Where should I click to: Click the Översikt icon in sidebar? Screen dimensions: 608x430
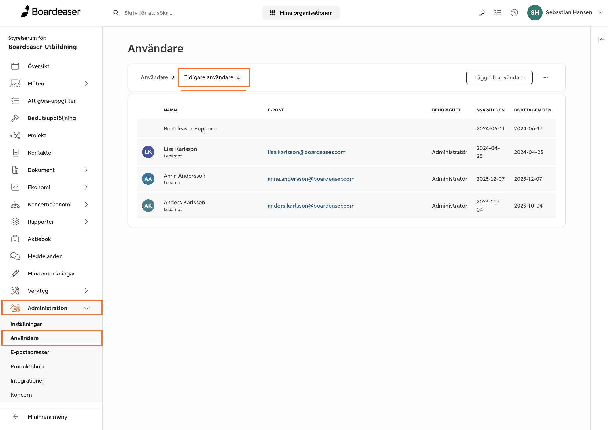(15, 66)
